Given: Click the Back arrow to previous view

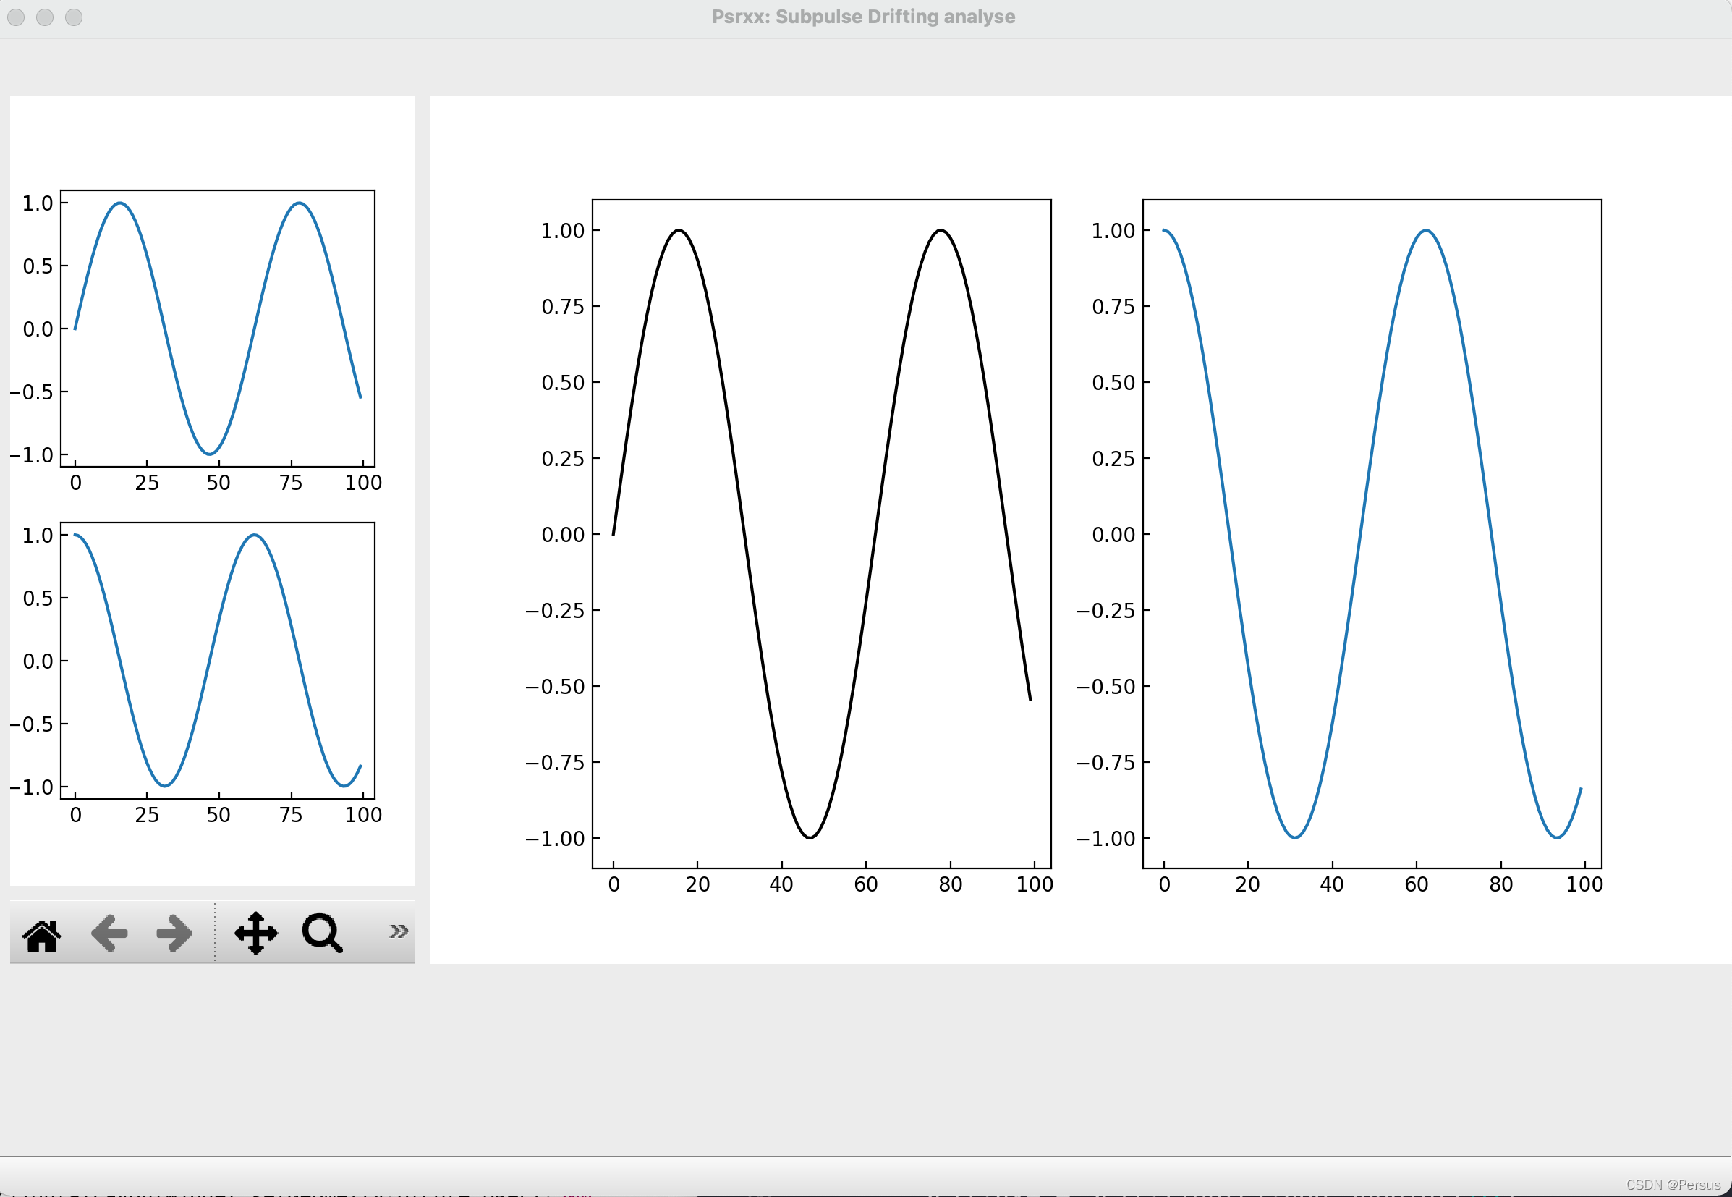Looking at the screenshot, I should tap(109, 934).
